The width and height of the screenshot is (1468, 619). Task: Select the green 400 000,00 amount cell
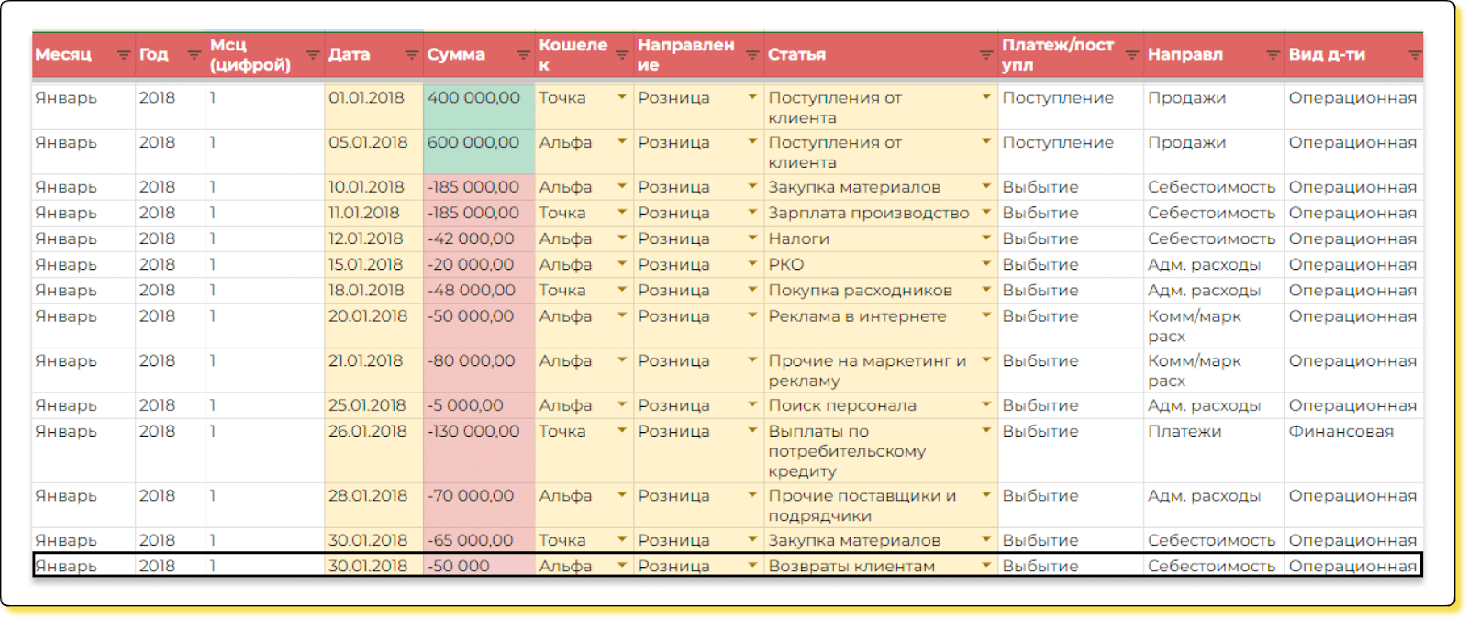coord(477,106)
